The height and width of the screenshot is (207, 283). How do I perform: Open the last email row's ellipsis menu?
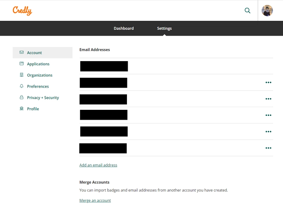(268, 148)
